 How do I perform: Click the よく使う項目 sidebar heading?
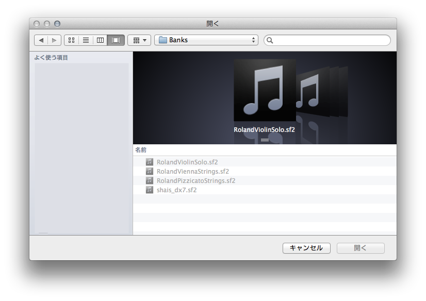(x=51, y=58)
